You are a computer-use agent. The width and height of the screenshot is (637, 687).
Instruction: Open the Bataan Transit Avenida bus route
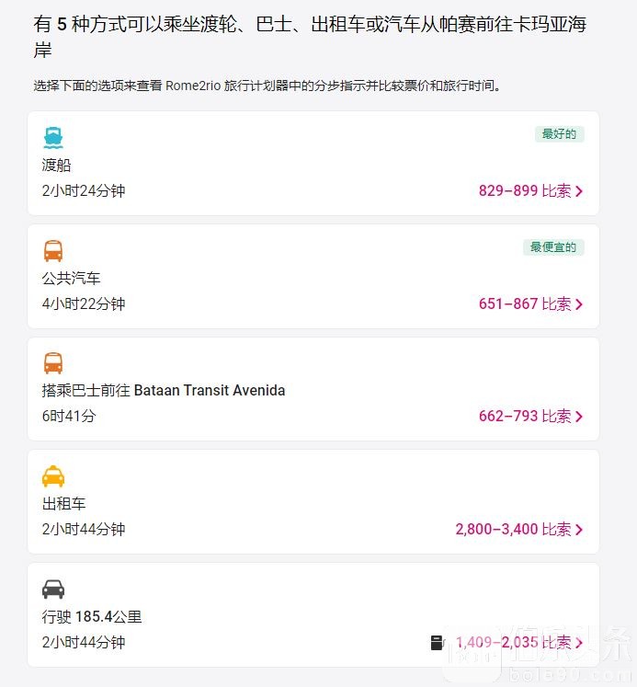[x=313, y=389]
